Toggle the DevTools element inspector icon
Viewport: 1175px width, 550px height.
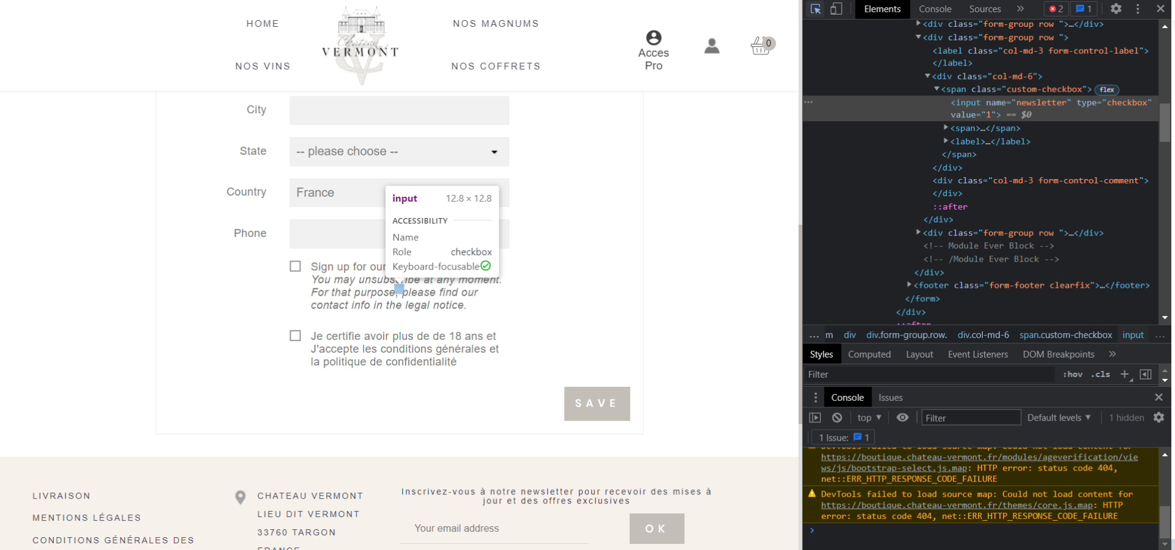click(816, 9)
